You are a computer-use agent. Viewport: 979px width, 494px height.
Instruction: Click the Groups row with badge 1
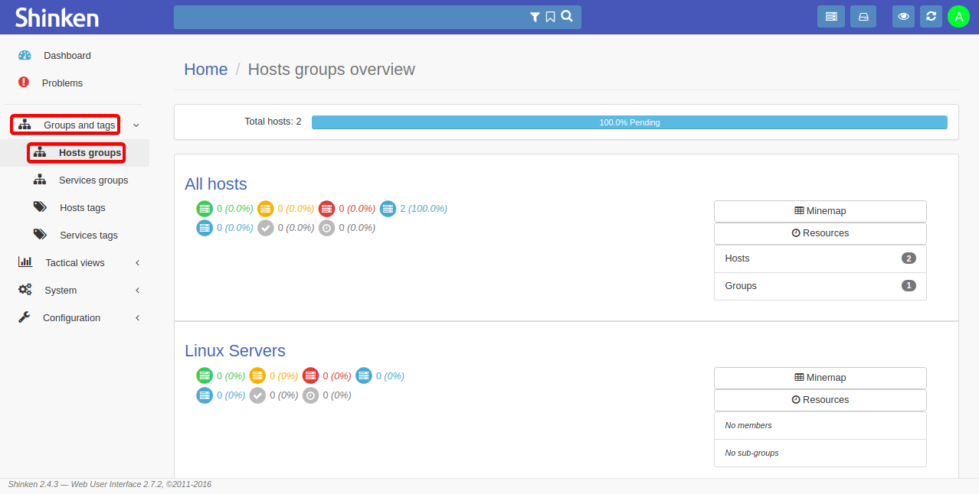tap(820, 286)
